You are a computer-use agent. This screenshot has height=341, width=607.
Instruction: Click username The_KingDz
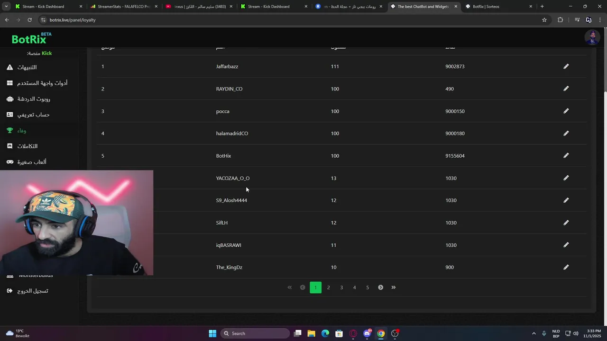coord(229,267)
